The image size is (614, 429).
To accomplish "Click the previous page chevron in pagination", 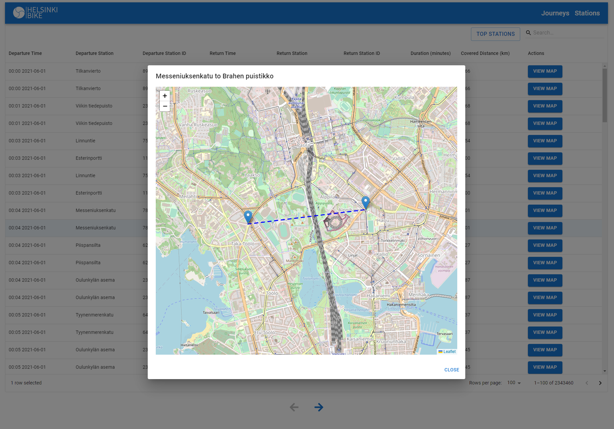I will click(587, 383).
